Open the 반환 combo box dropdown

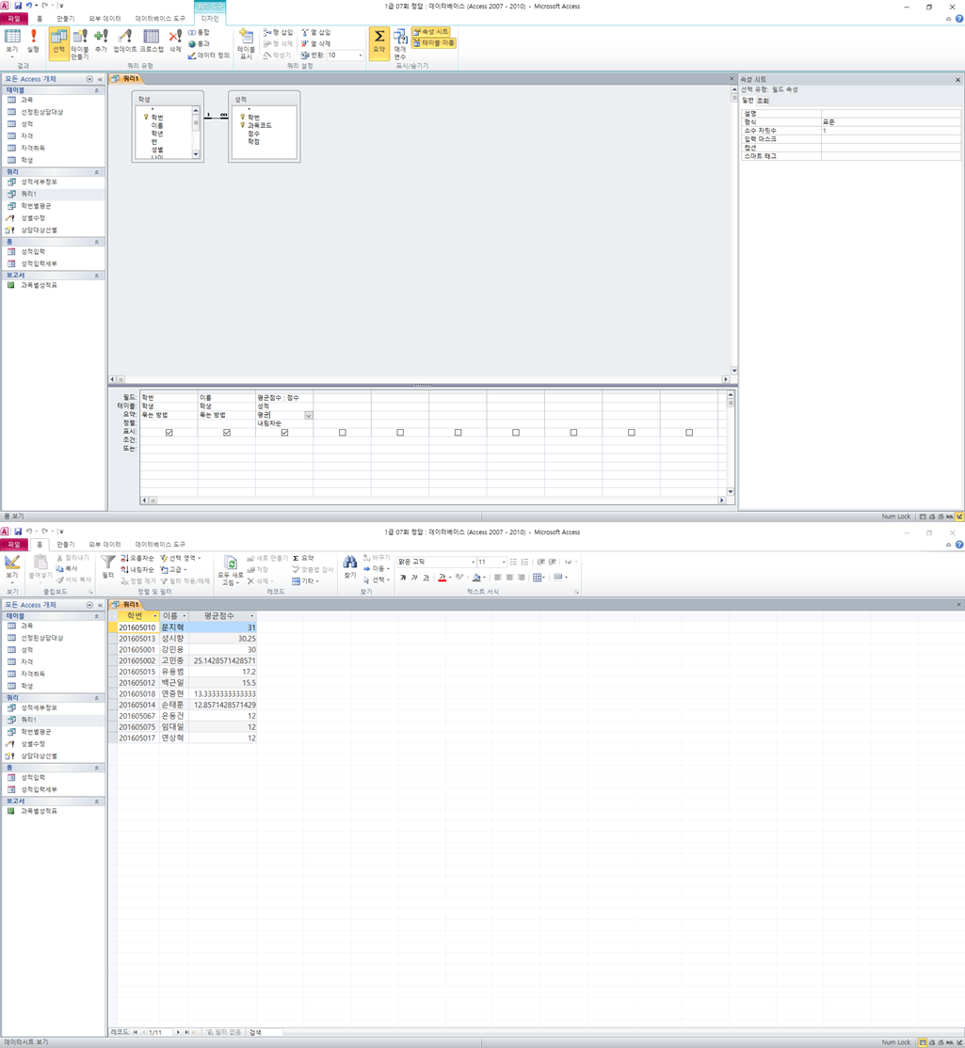click(x=360, y=56)
